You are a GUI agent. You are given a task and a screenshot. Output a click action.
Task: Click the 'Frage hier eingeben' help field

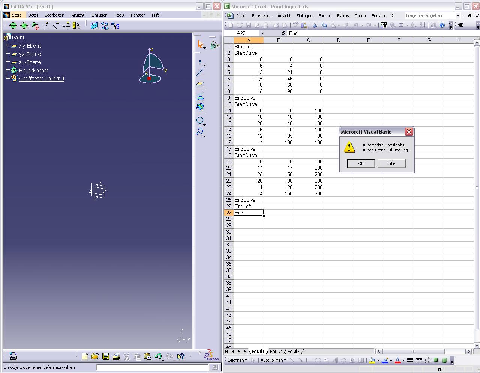click(x=430, y=16)
